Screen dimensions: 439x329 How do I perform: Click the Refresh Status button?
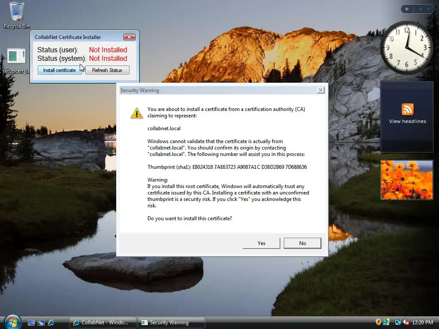(107, 70)
